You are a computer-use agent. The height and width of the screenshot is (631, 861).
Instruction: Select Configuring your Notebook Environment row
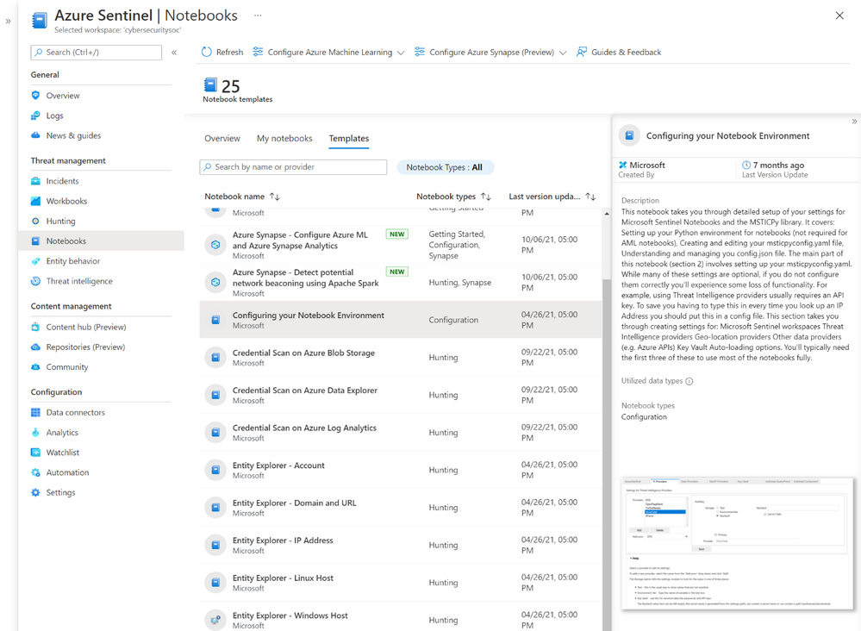(x=401, y=320)
